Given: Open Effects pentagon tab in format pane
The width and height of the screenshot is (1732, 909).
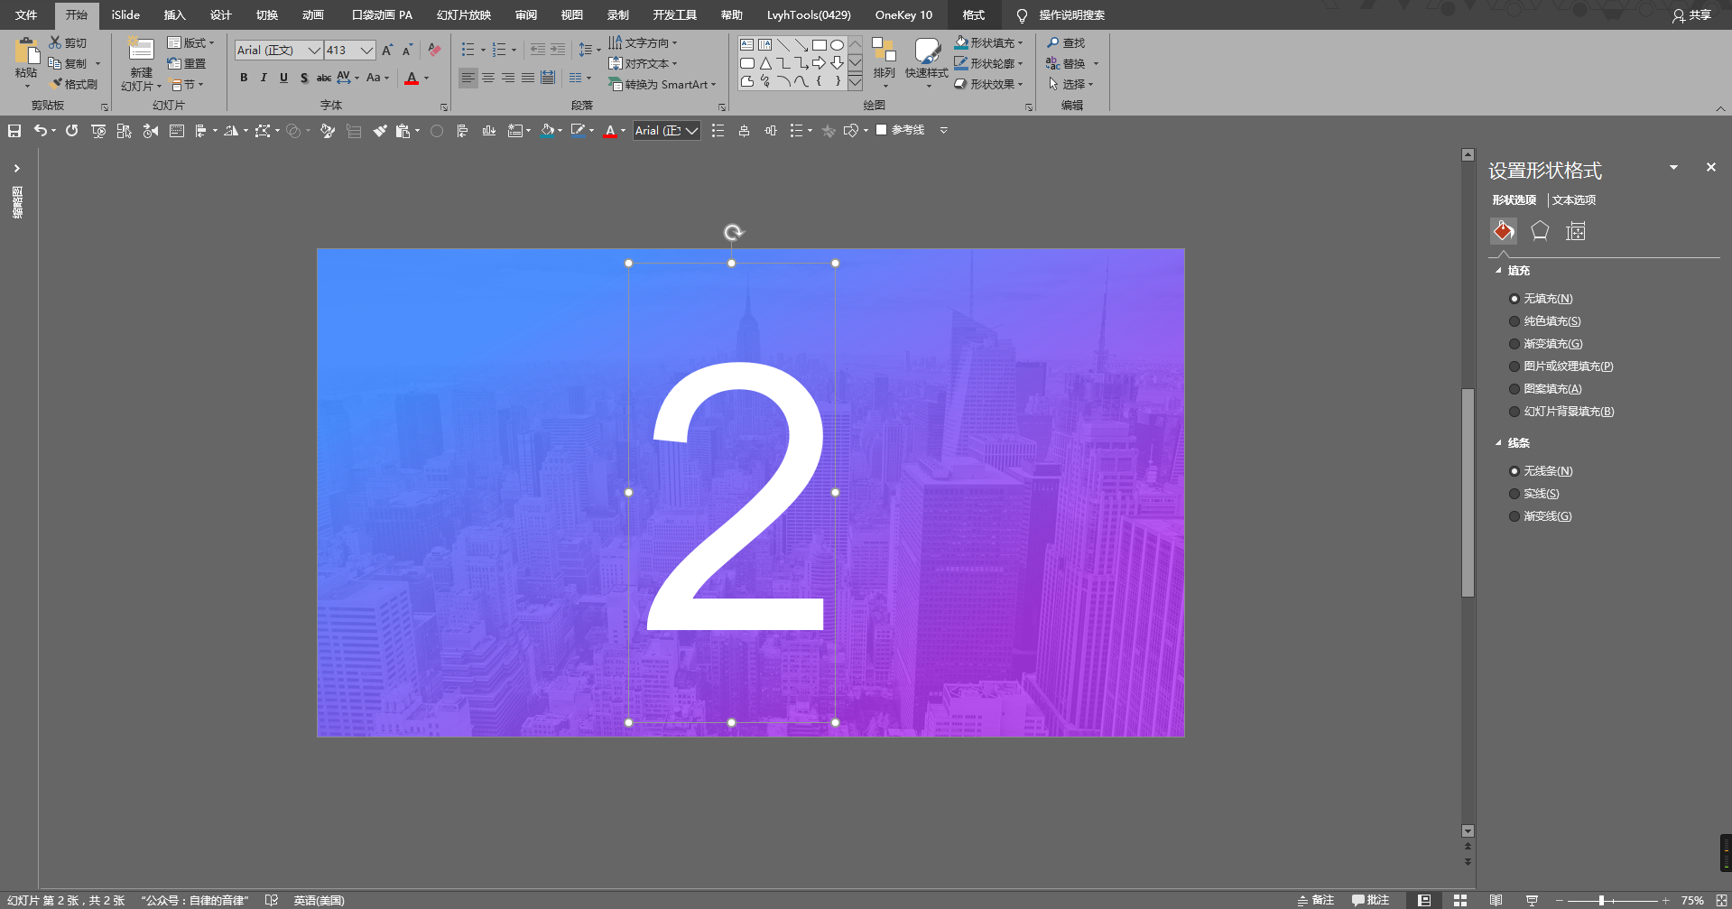Looking at the screenshot, I should (1540, 231).
